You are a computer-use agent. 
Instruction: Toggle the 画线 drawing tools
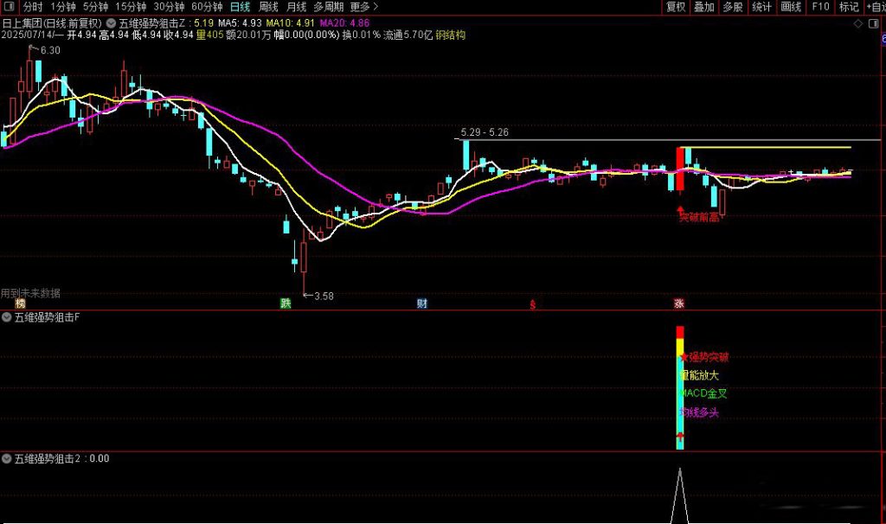coord(791,7)
